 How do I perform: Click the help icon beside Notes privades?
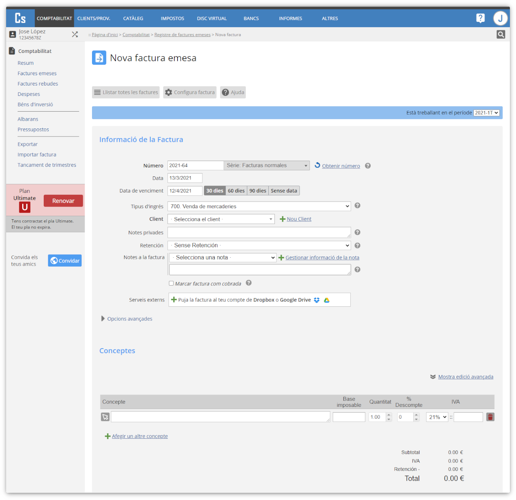357,232
